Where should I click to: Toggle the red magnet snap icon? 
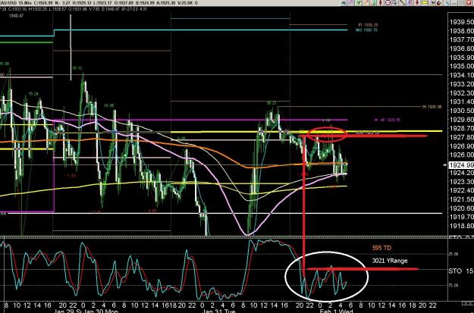tap(439, 3)
